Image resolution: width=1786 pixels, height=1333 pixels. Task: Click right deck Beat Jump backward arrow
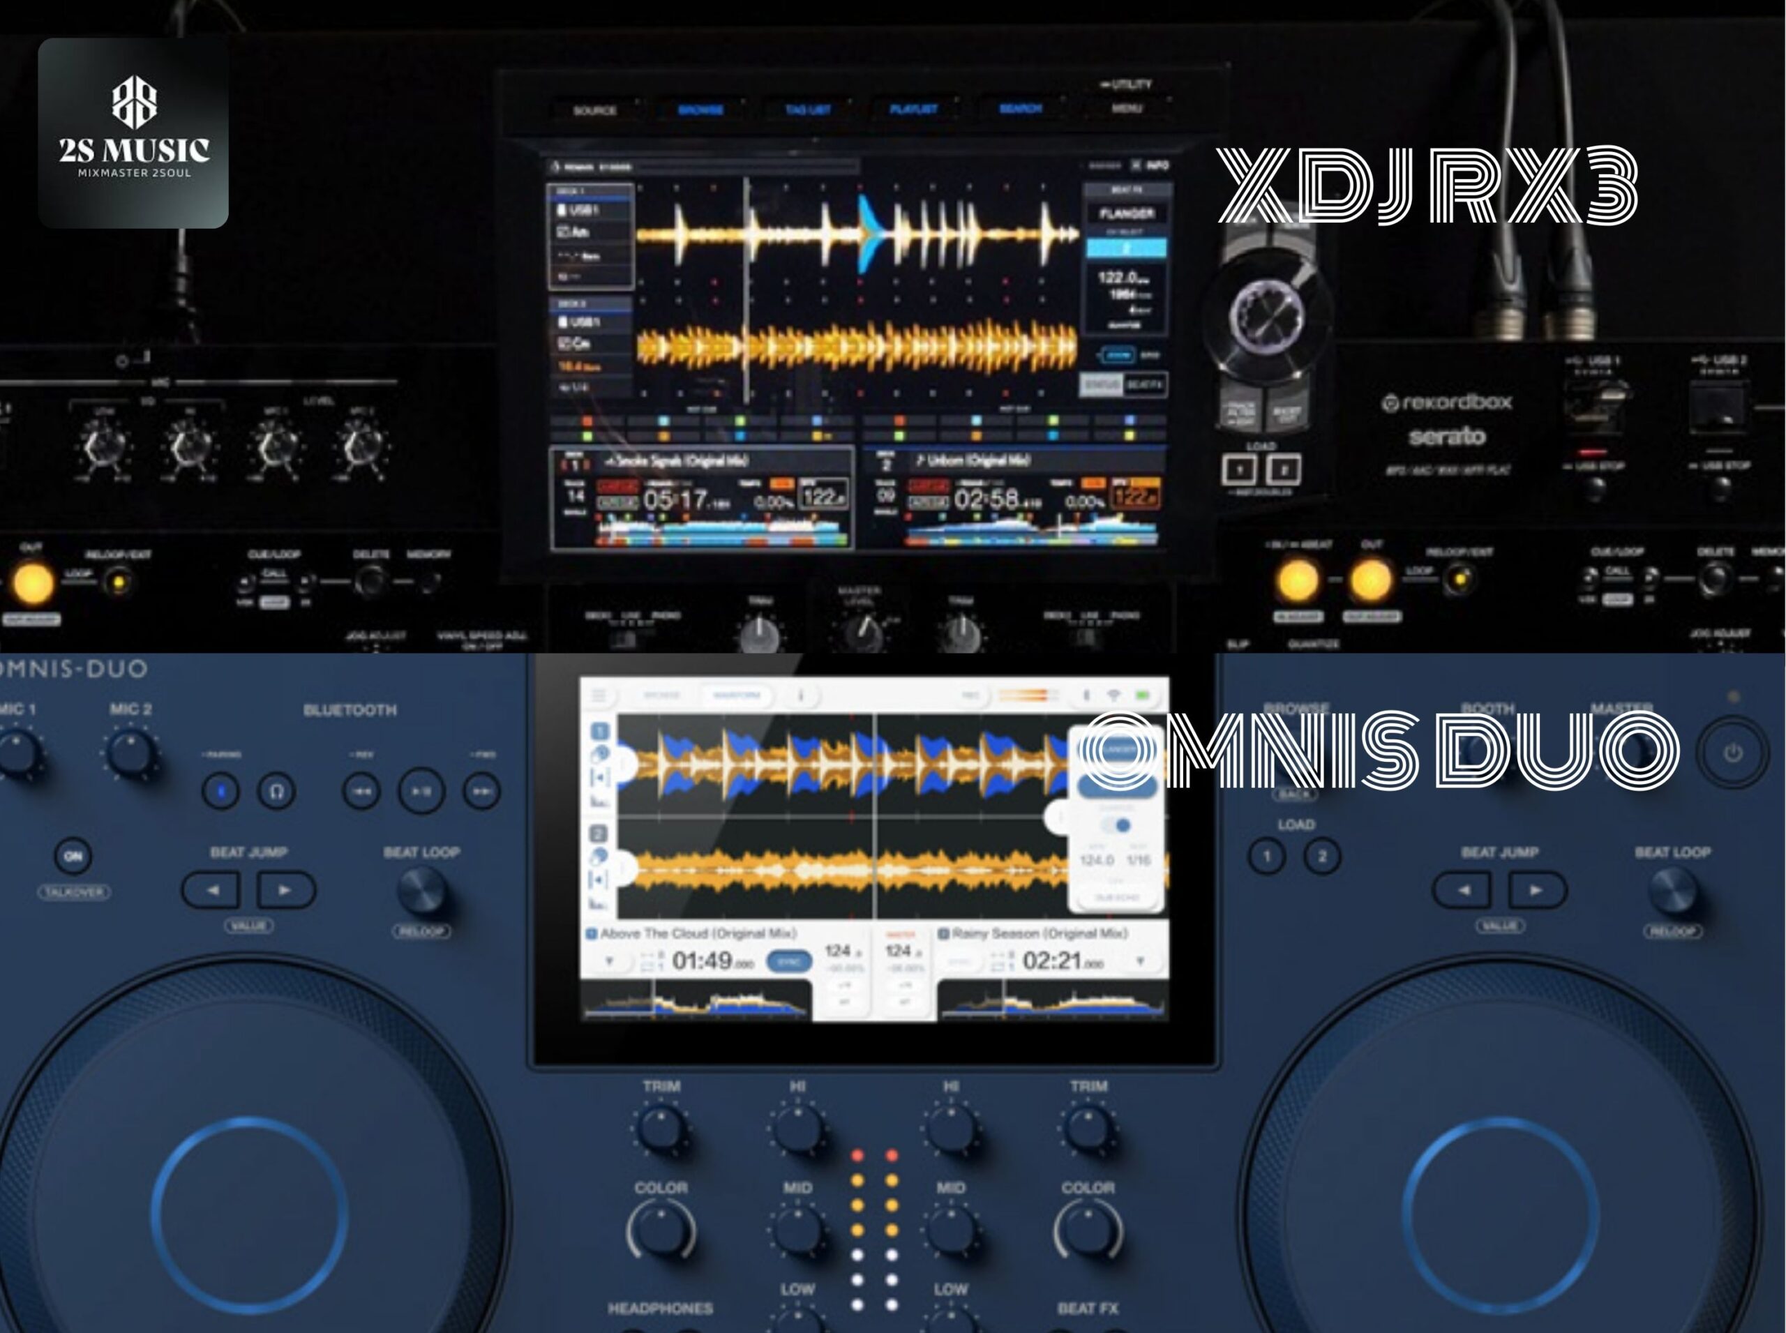click(x=1462, y=890)
